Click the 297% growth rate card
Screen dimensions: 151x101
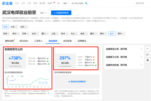tap(65, 61)
